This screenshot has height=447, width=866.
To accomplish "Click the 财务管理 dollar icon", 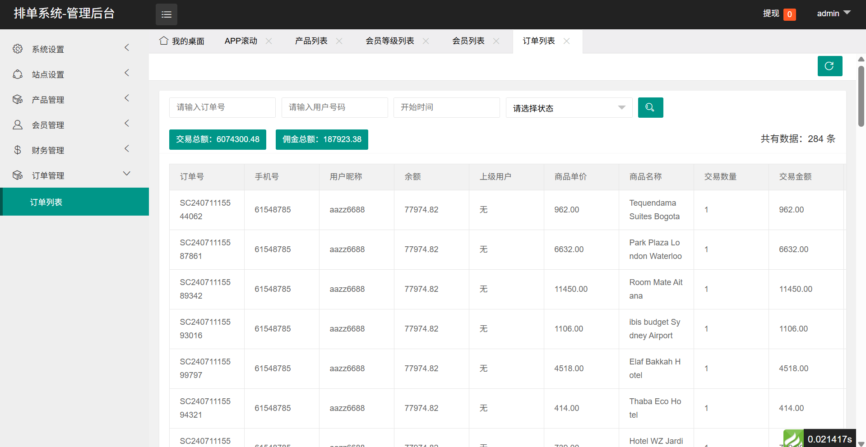I will click(18, 150).
